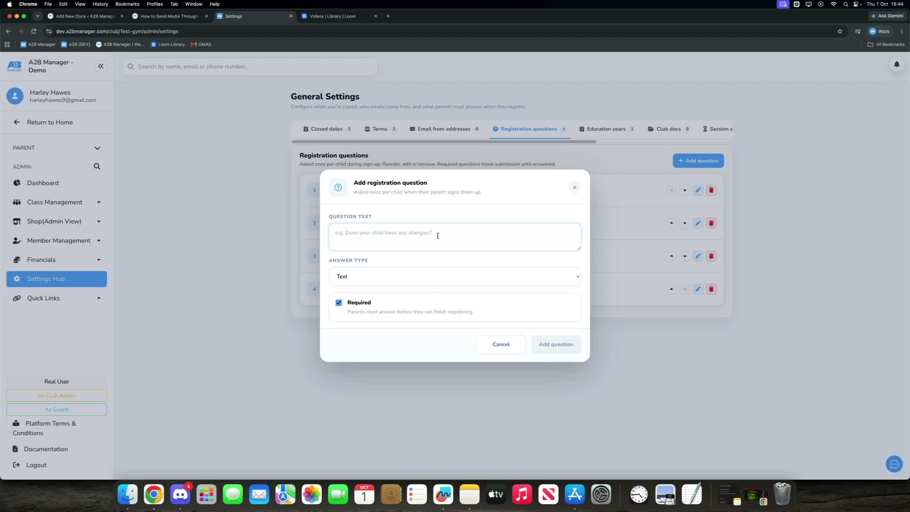Click the sidebar admin search magnifier icon
The image size is (910, 512).
coord(97,166)
